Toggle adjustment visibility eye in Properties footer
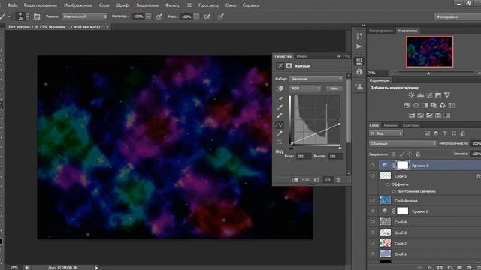Image resolution: width=481 pixels, height=270 pixels. tap(328, 180)
